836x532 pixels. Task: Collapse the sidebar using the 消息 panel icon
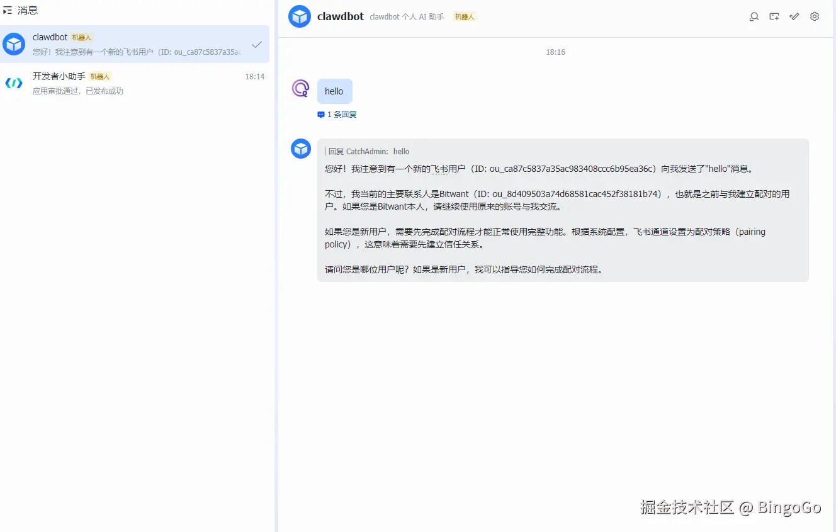click(7, 9)
